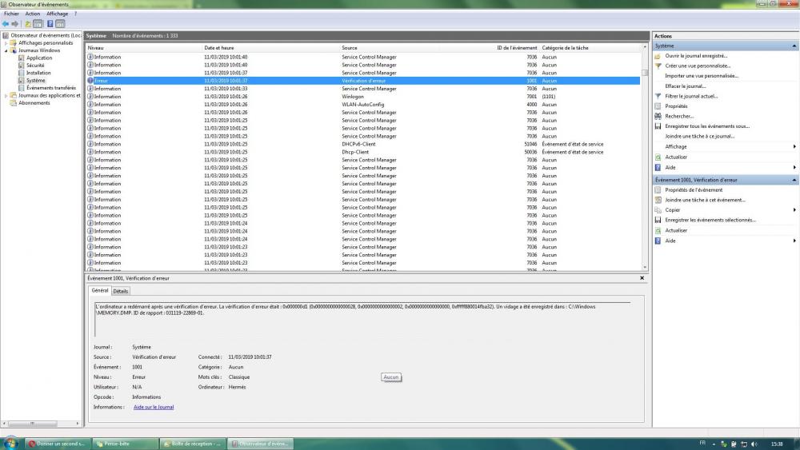Viewport: 800px width, 450px height.
Task: Select Système log in tree
Action: point(36,81)
